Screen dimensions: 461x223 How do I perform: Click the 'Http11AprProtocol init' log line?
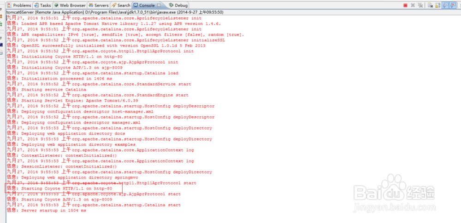[x=100, y=51]
